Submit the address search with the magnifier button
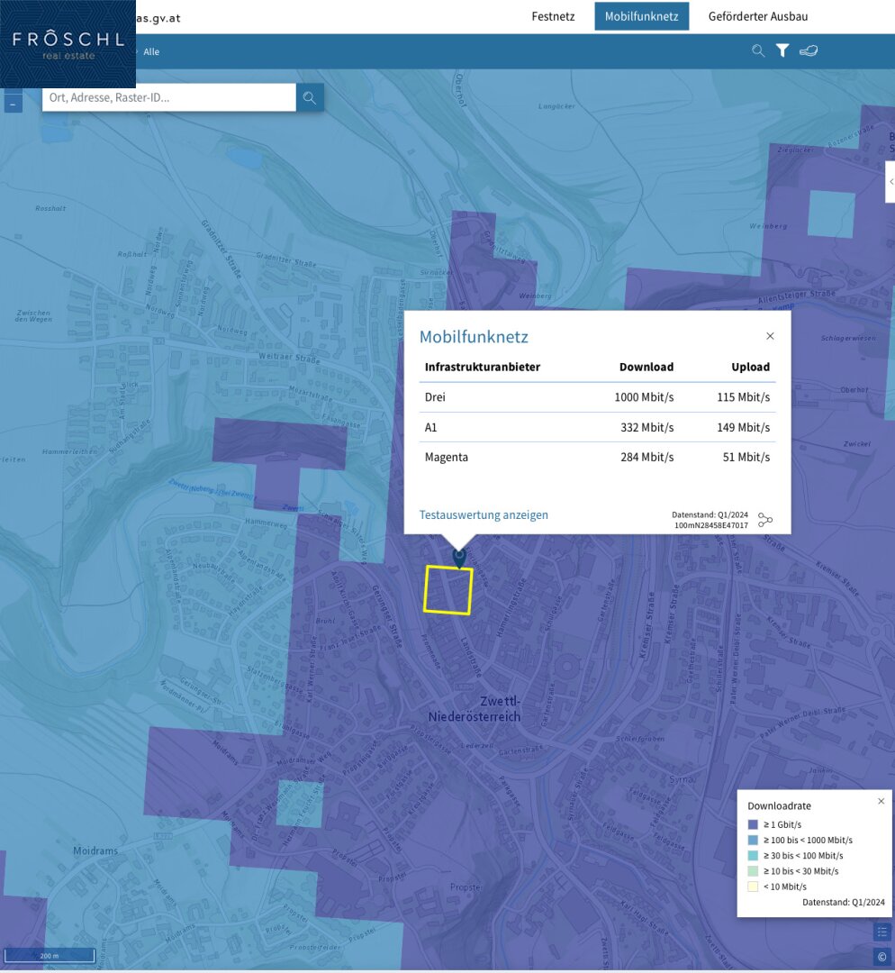The height and width of the screenshot is (973, 895). pyautogui.click(x=310, y=98)
